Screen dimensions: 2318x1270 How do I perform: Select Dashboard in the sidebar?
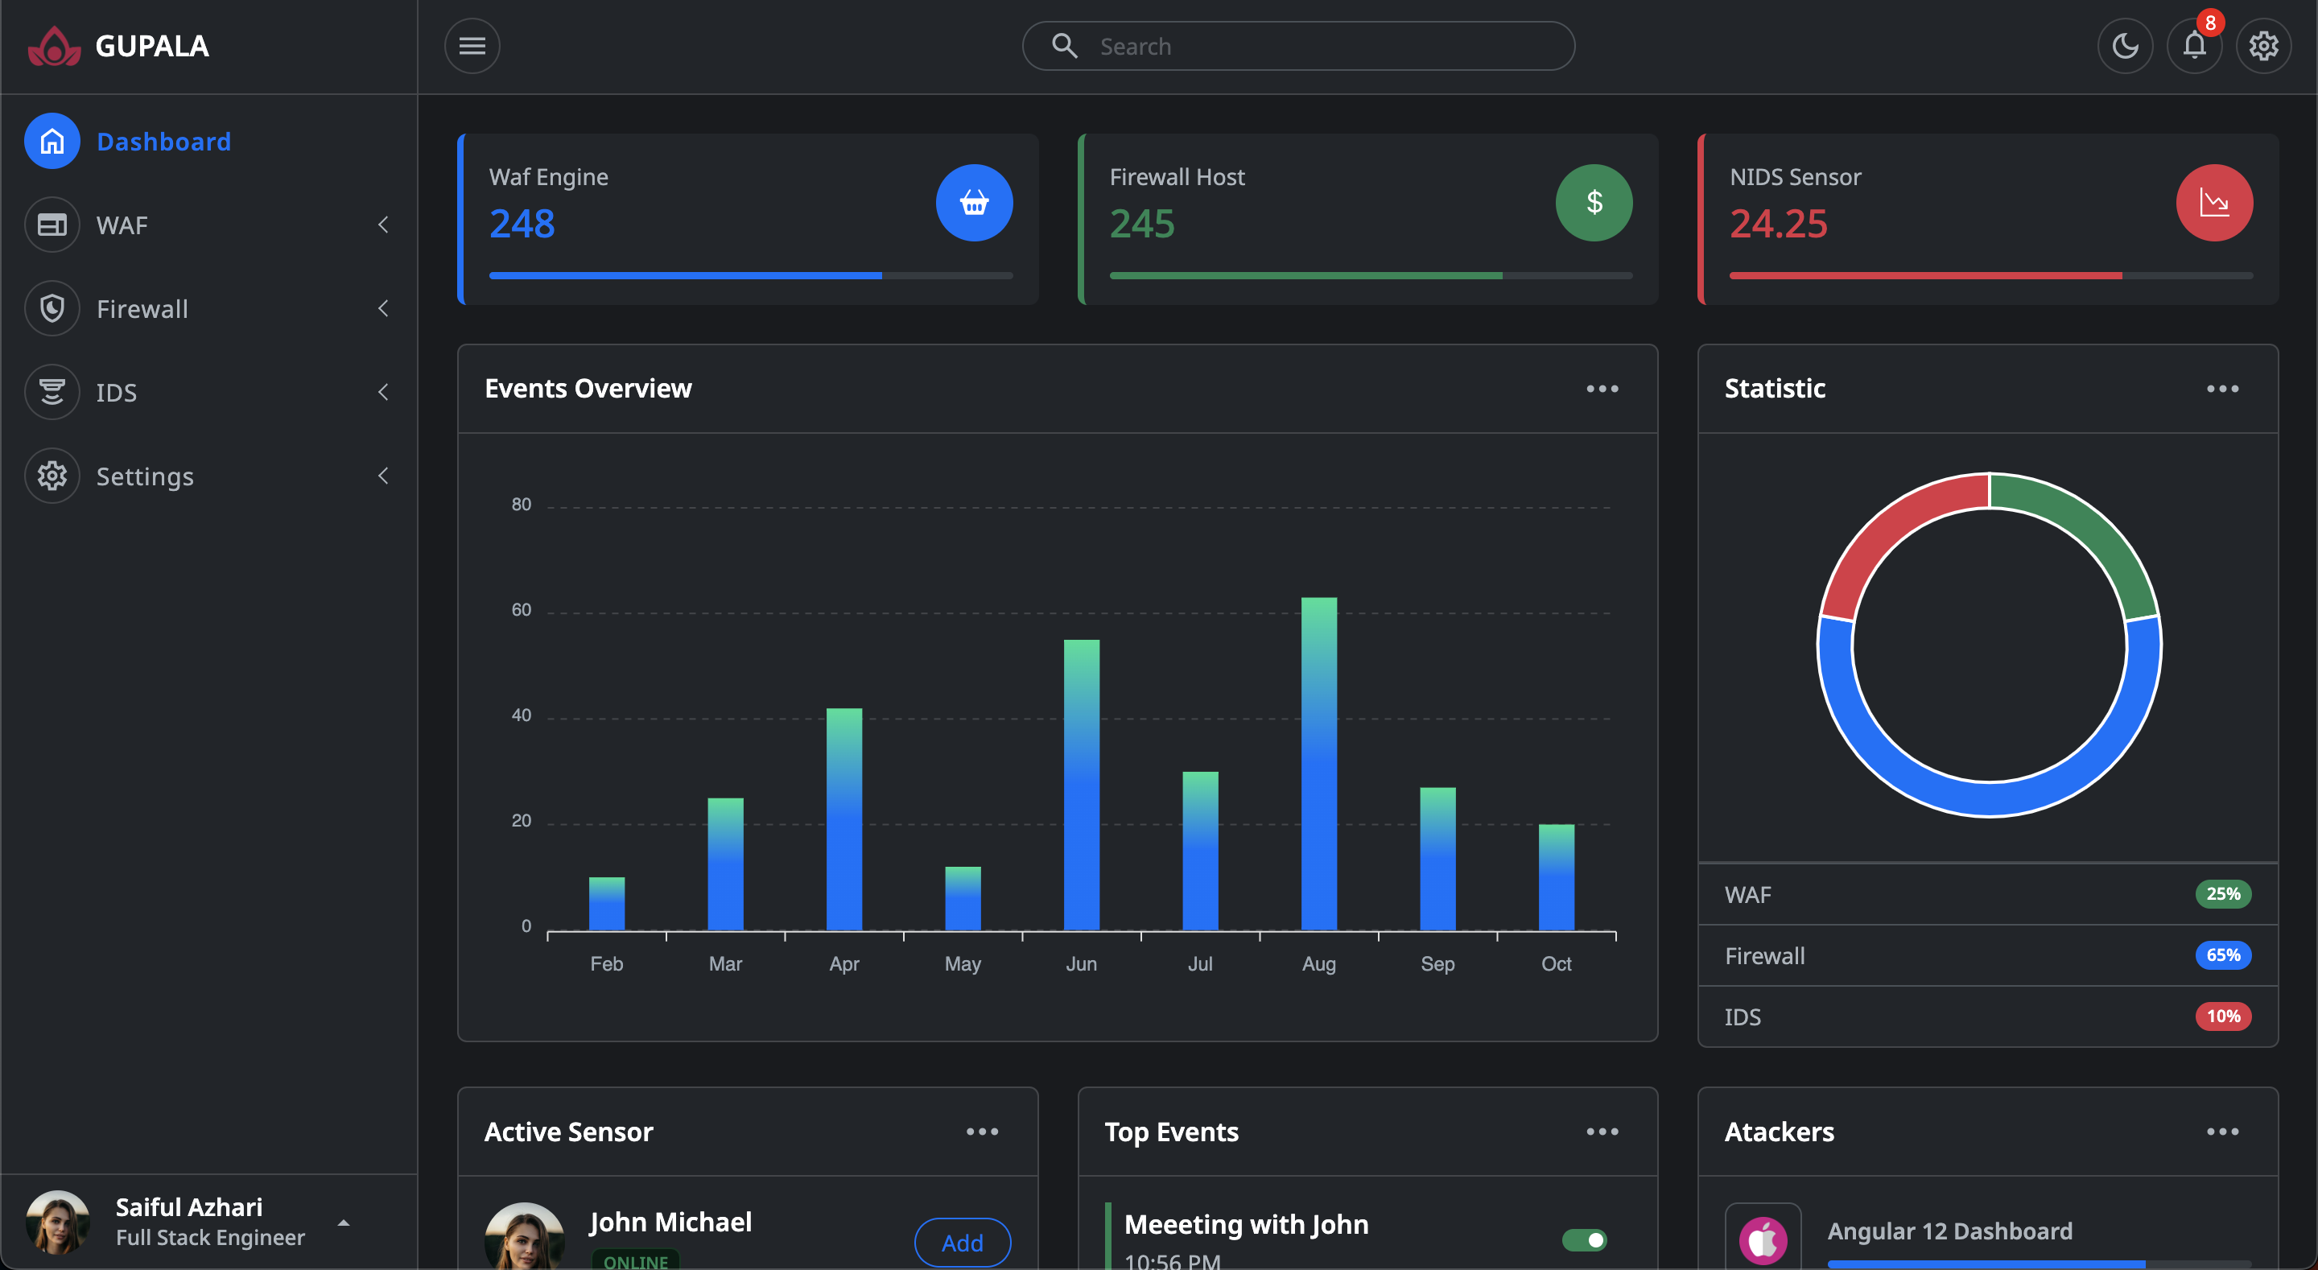[163, 142]
